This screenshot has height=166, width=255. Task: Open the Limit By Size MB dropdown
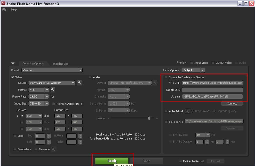pos(203,135)
